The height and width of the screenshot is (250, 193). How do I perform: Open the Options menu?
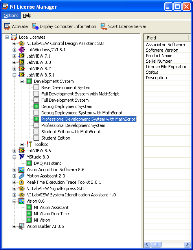coord(11,15)
